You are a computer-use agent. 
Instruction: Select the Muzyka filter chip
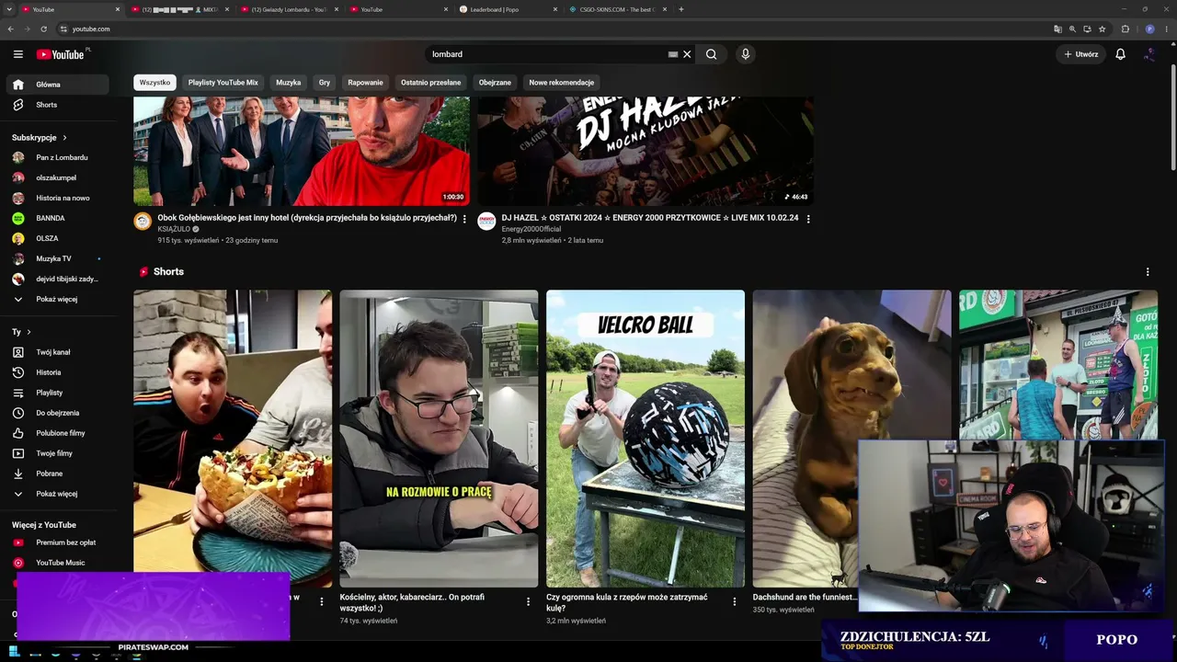[x=289, y=83]
